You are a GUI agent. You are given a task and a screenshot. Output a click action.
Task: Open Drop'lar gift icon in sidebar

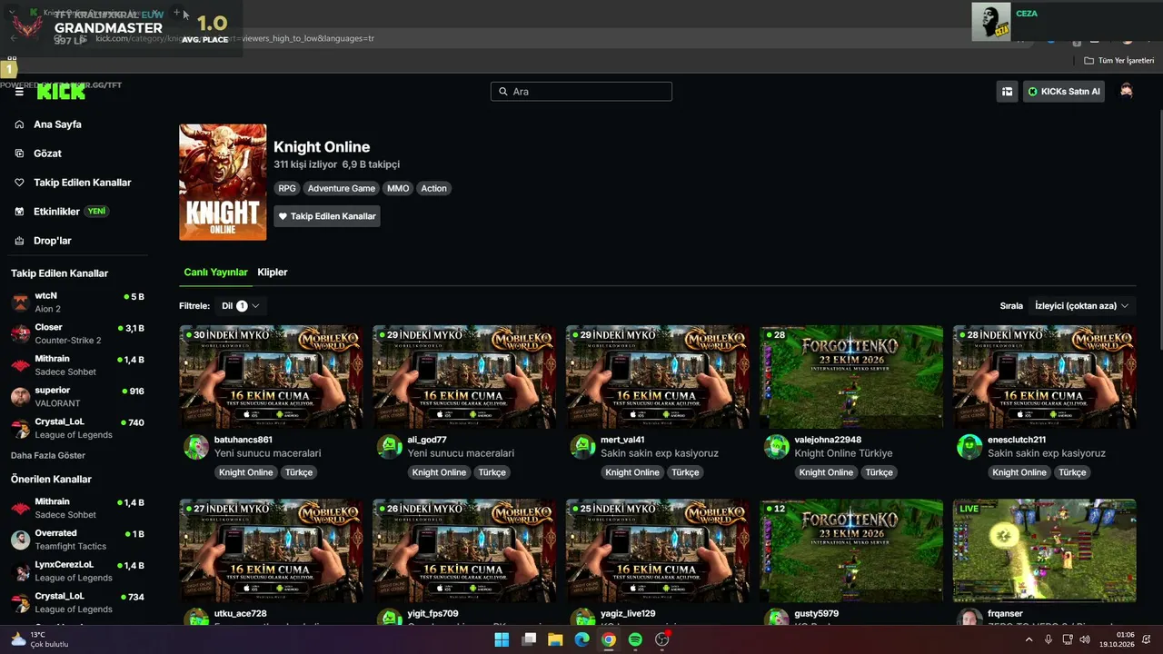click(x=19, y=241)
